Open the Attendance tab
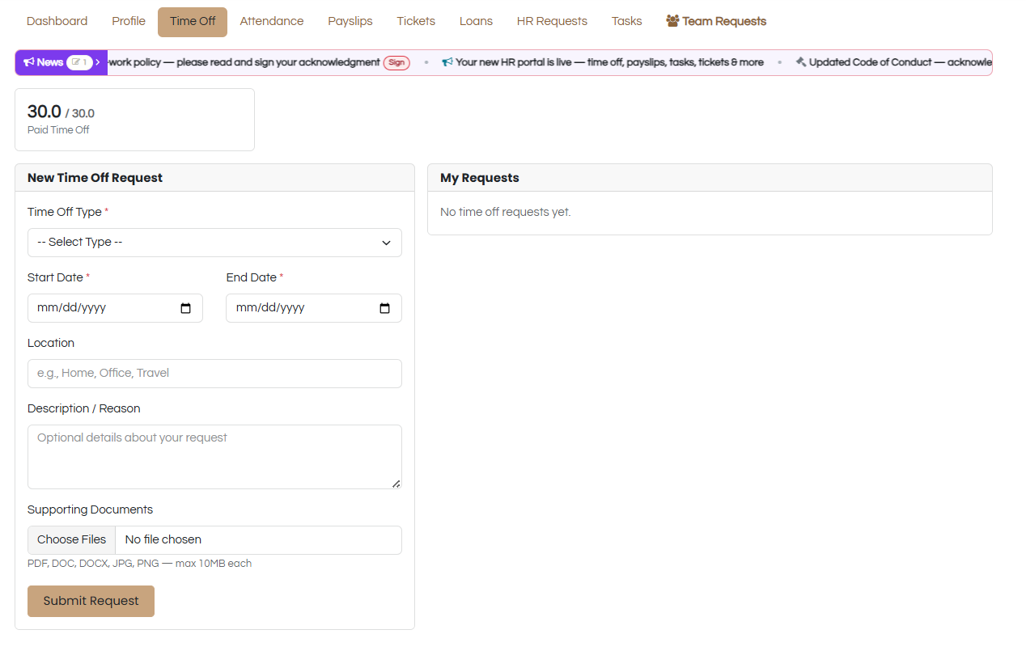Screen dimensions: 1026x651 (x=272, y=21)
